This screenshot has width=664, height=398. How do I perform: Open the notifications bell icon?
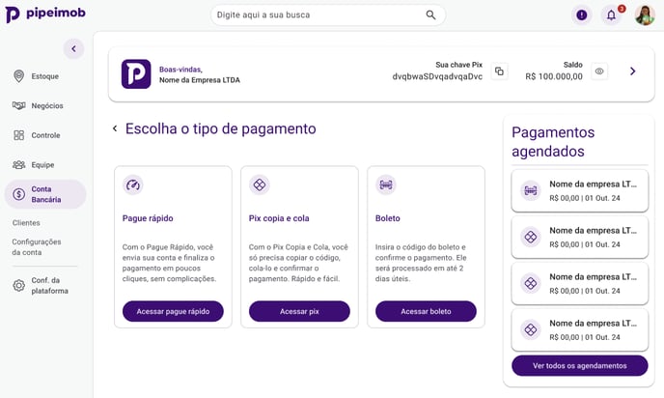(x=611, y=15)
